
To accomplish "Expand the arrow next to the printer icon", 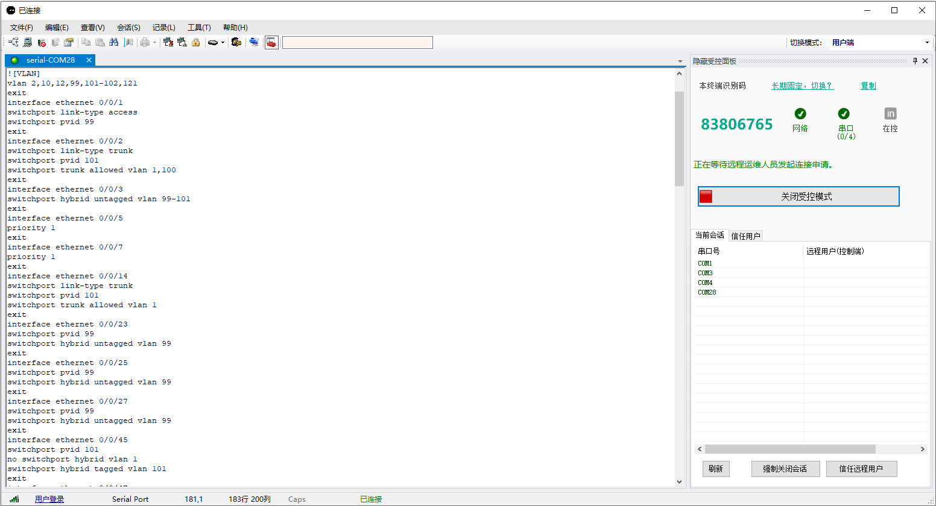I will click(154, 42).
